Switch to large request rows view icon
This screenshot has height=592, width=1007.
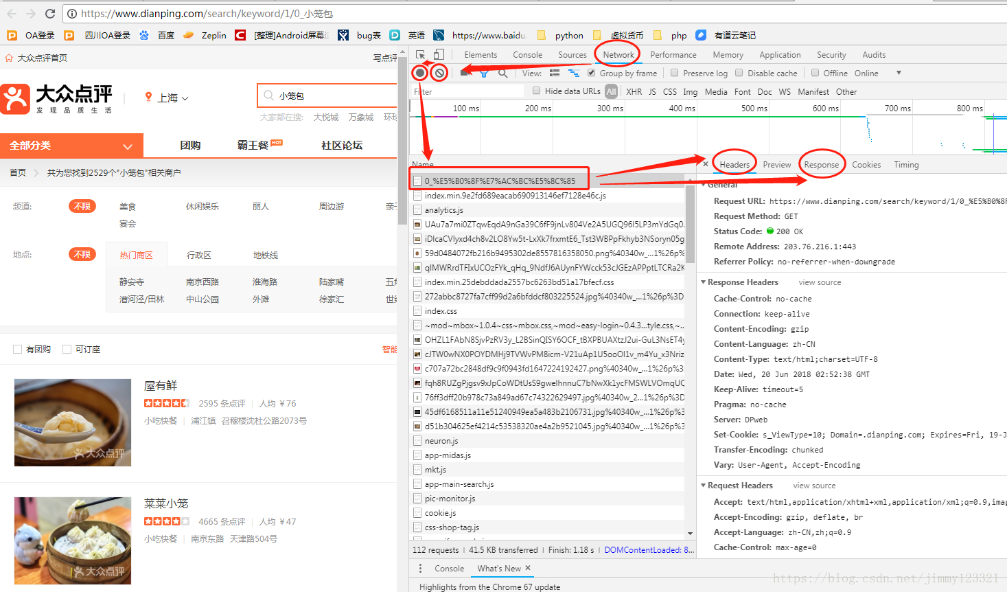point(555,73)
